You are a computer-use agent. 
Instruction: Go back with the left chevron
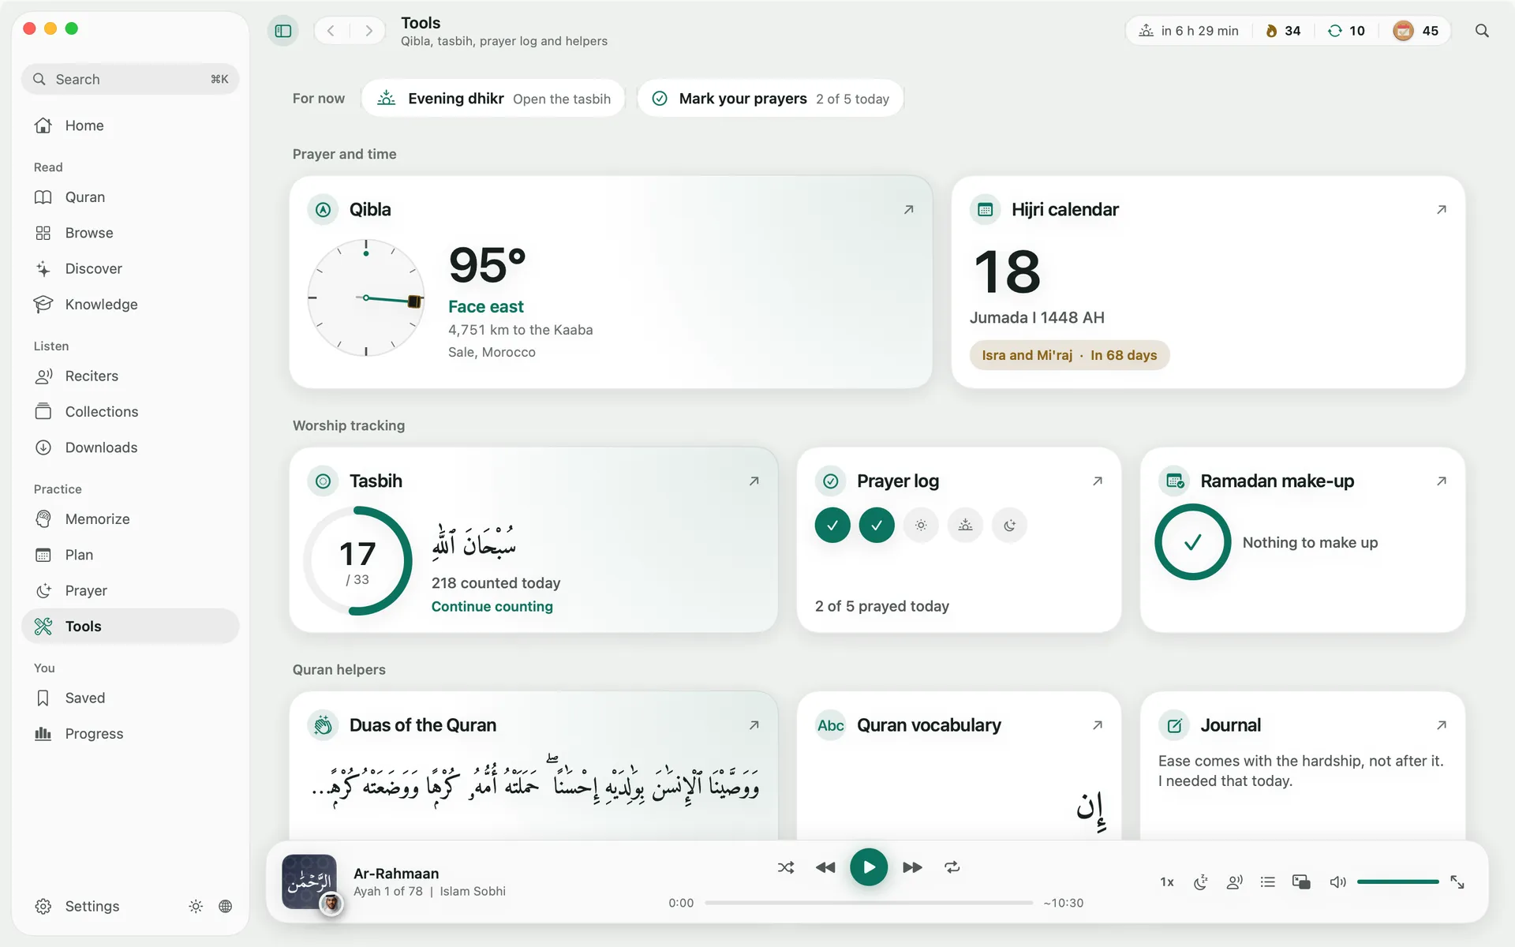tap(331, 31)
